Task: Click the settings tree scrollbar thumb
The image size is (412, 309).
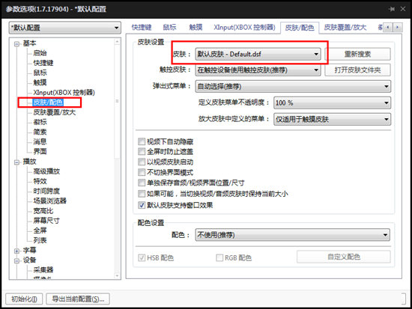Action: [117, 101]
